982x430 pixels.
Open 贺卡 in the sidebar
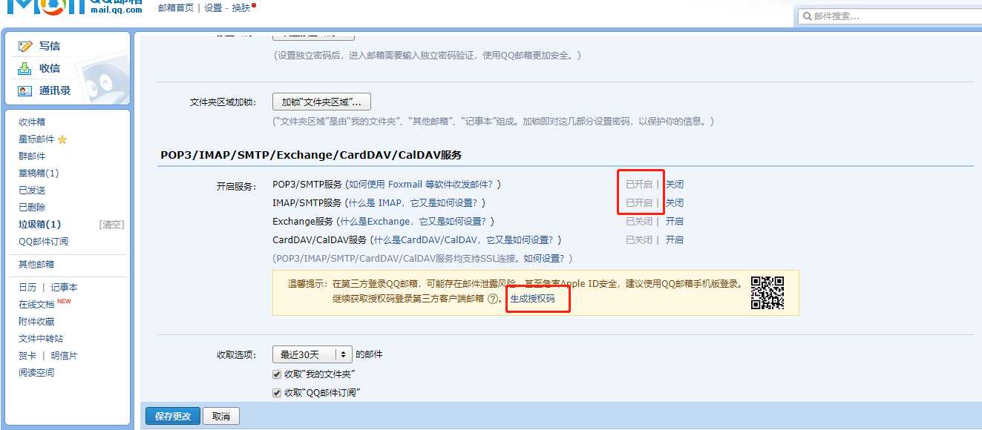click(27, 356)
